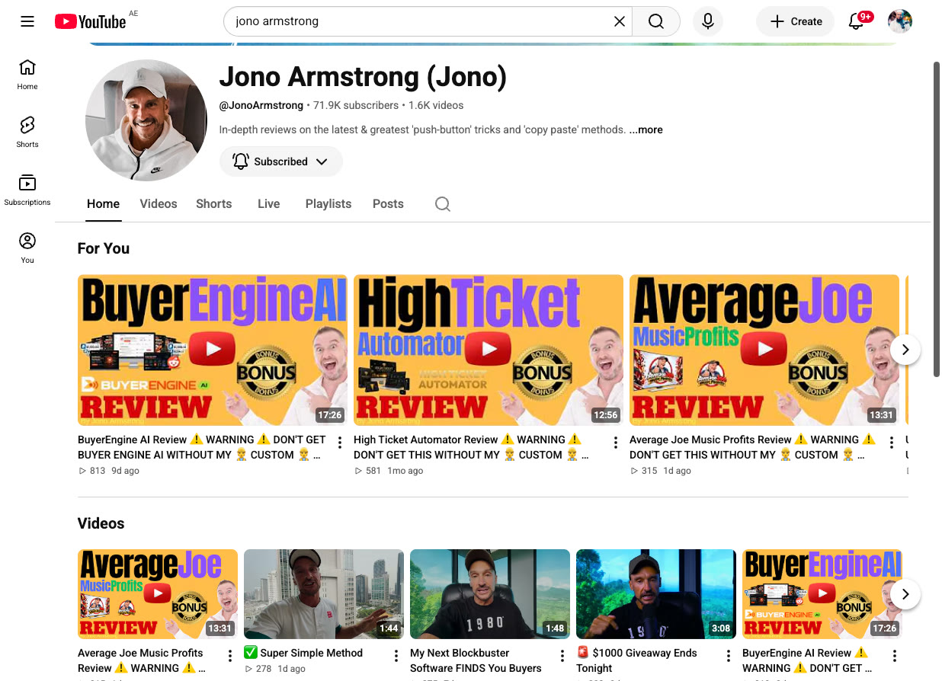
Task: Open the Subscribed notification dropdown
Action: tap(281, 161)
